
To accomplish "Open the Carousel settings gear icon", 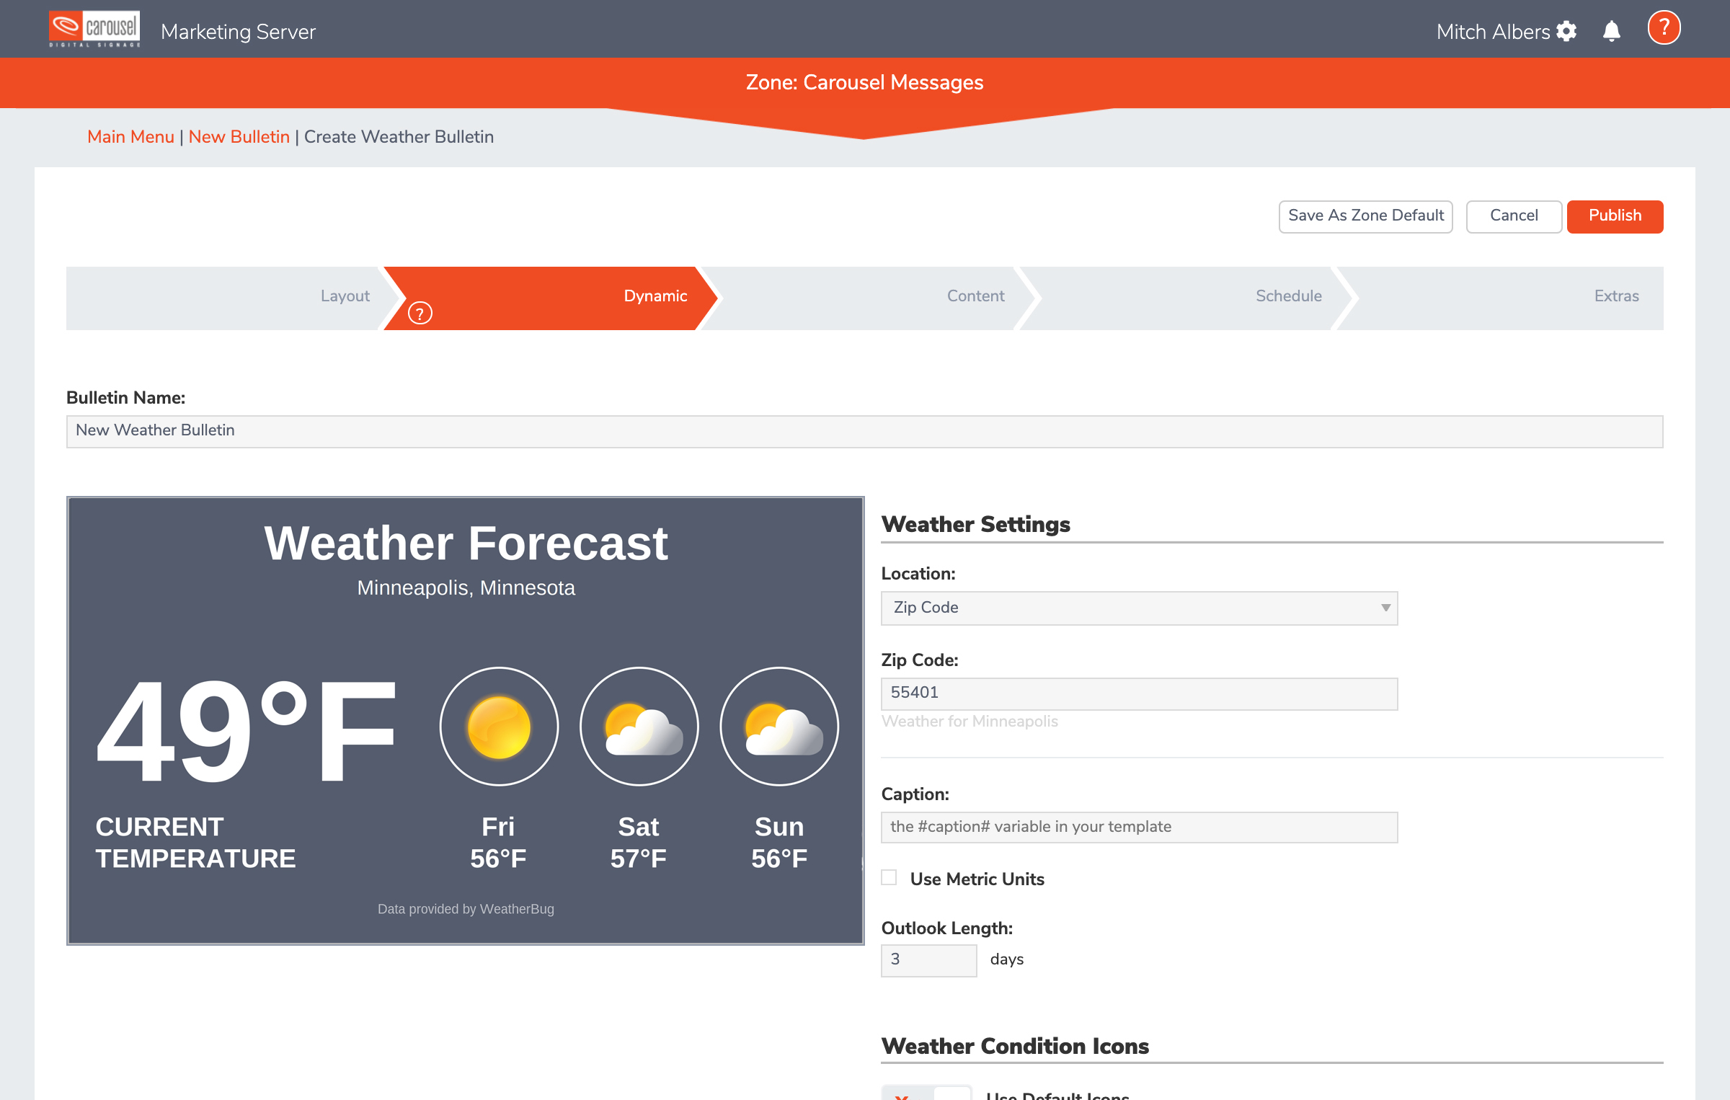I will click(1566, 31).
